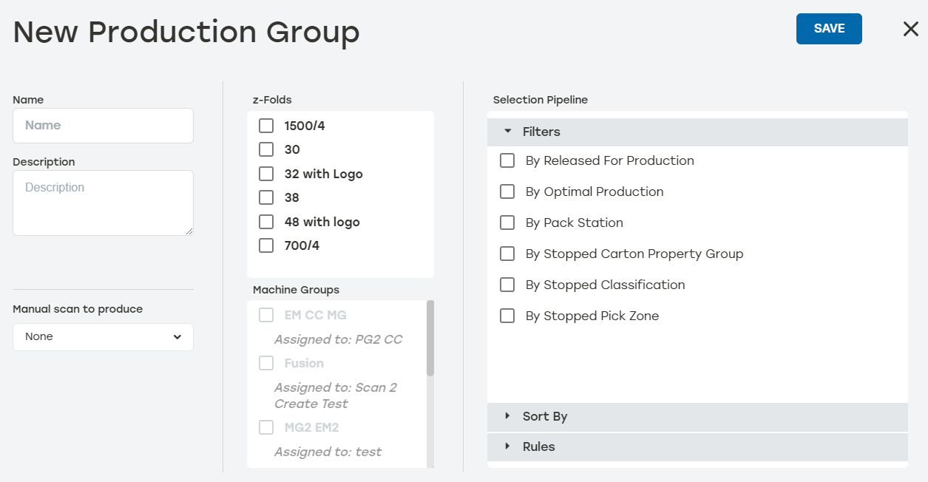
Task: Select the 700/4 z-Fold option
Action: (x=266, y=245)
